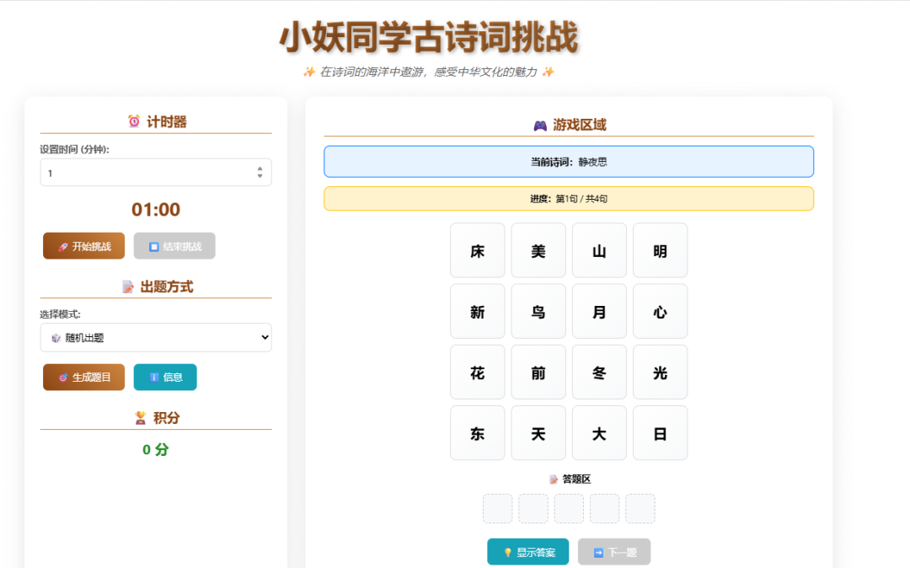Screen dimensions: 910x568
Task: Click the 进度：第1句 / 共4句 banner
Action: coord(569,198)
